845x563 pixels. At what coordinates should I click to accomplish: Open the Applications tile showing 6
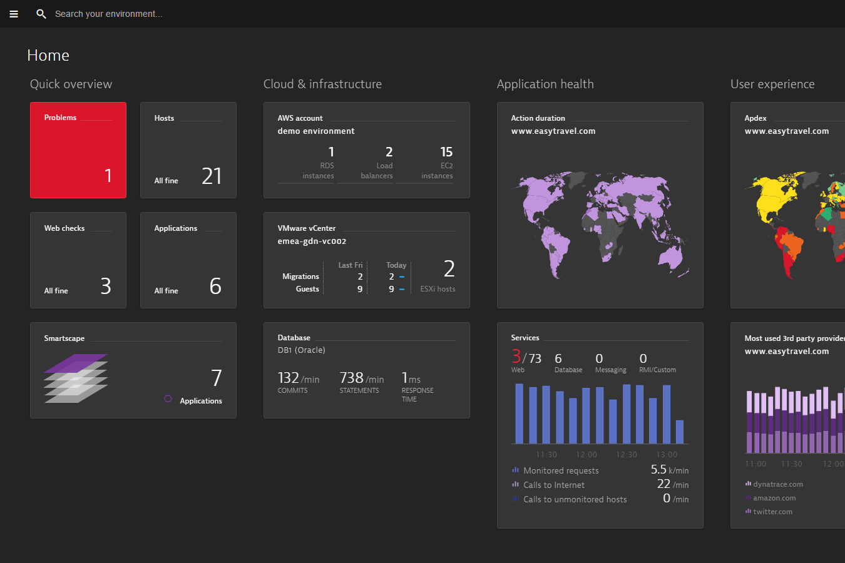(188, 260)
